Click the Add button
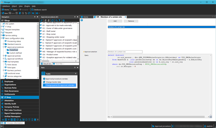Screen dimensions: 216x128 click(x=115, y=21)
